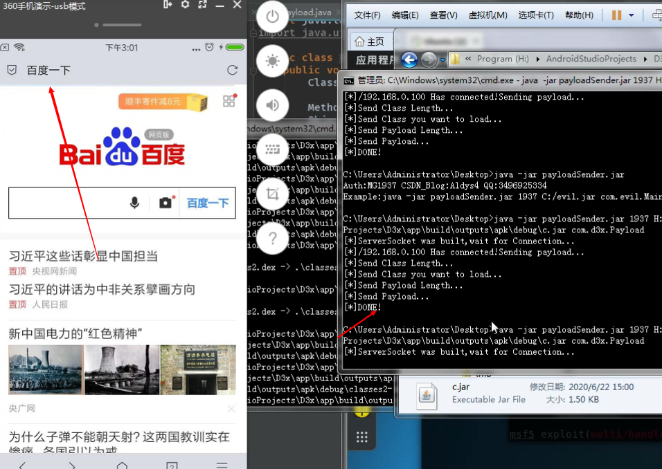Viewport: 662px width, 469px height.
Task: Open headline 习近平这些话彰显中国担当
Action: pyautogui.click(x=84, y=256)
